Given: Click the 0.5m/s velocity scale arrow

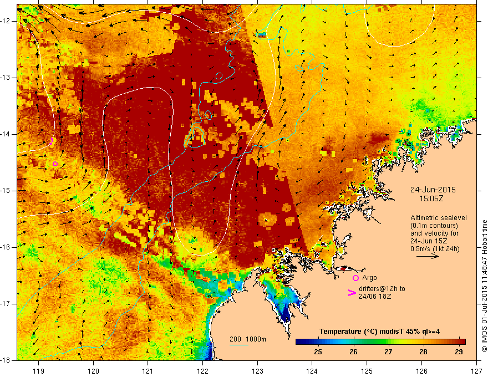Looking at the screenshot, I should [x=428, y=256].
